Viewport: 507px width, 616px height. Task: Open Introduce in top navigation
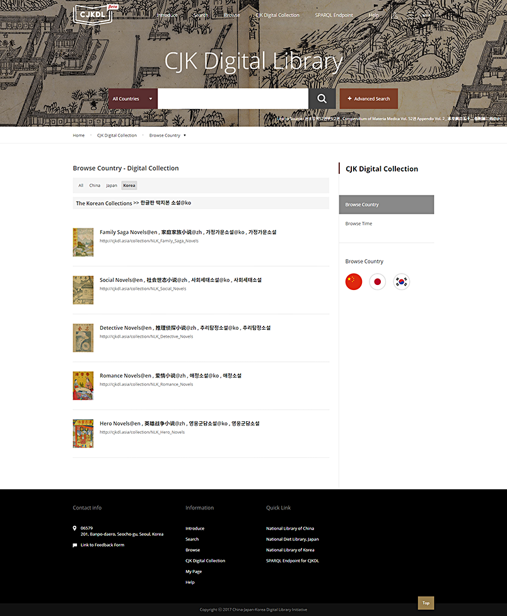pyautogui.click(x=168, y=15)
